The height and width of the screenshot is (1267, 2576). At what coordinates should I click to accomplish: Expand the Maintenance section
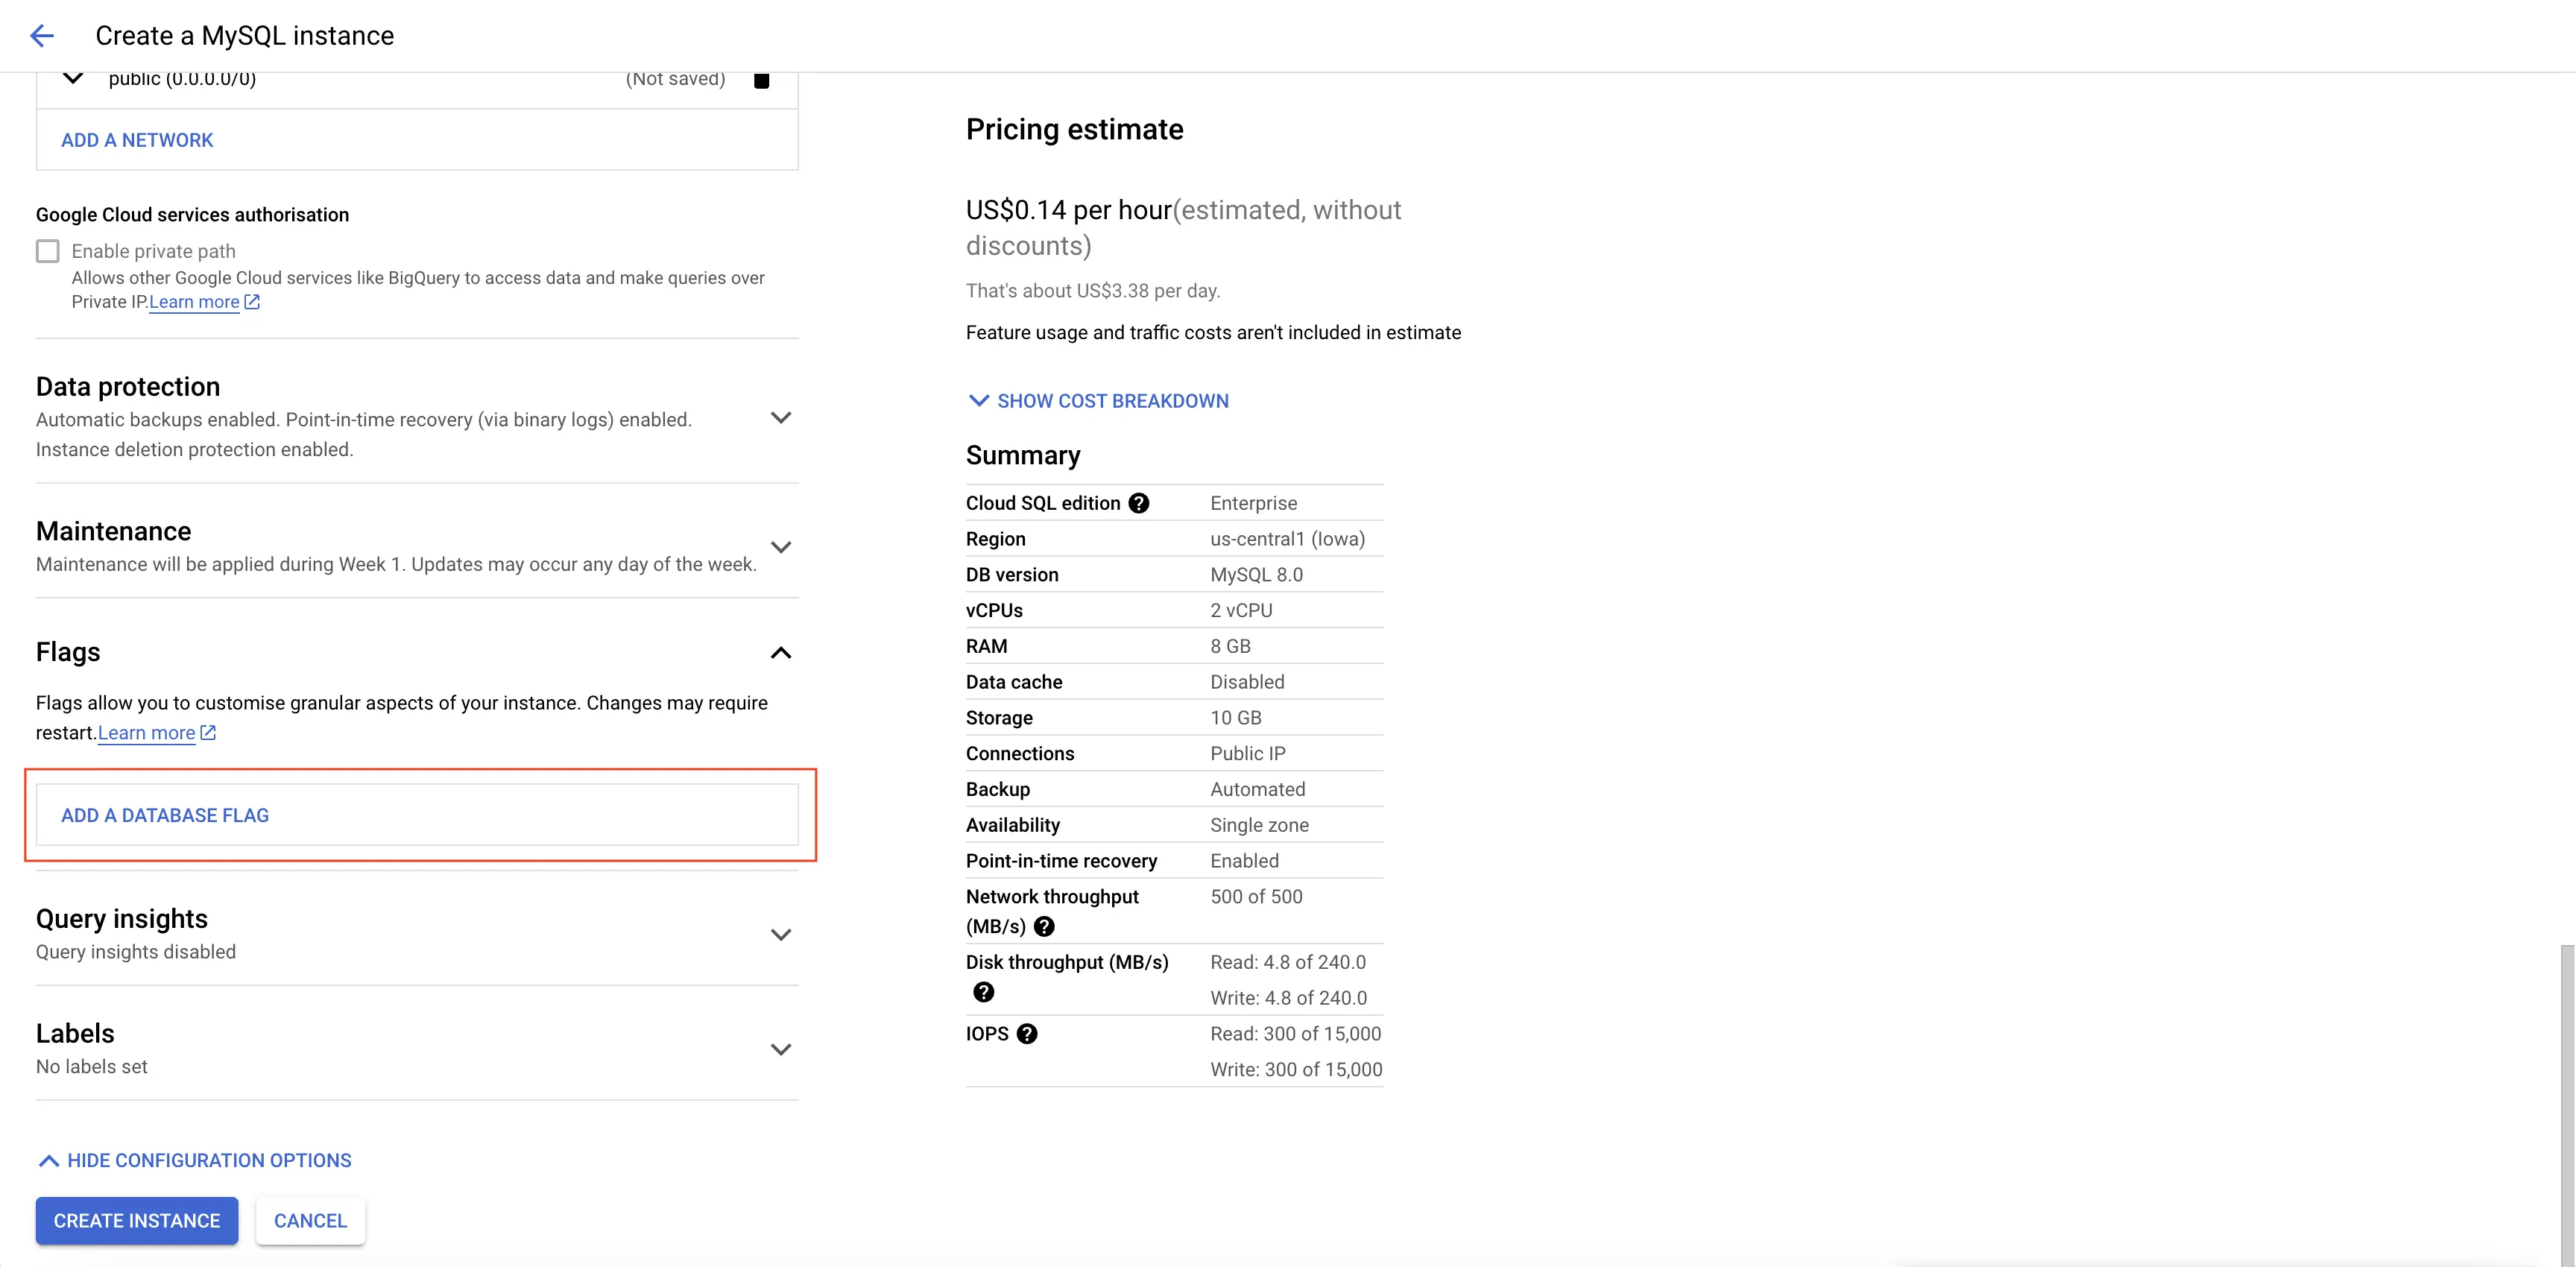(781, 547)
